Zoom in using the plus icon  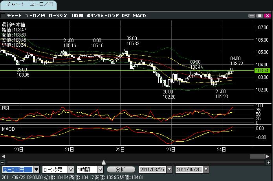[x=269, y=162]
